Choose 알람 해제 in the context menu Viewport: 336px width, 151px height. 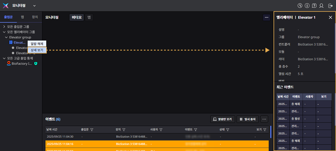click(37, 44)
